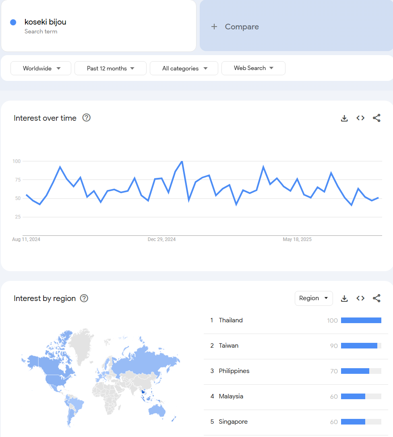
Task: Open the Past 12 months time range dropdown
Action: (110, 68)
